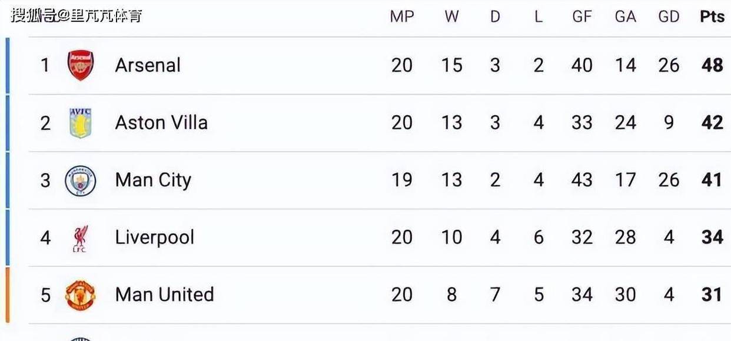
Task: Click the W wins column header
Action: 451,17
